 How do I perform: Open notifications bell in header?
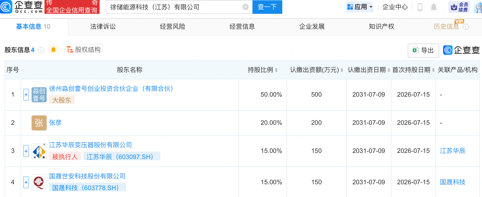(x=434, y=7)
